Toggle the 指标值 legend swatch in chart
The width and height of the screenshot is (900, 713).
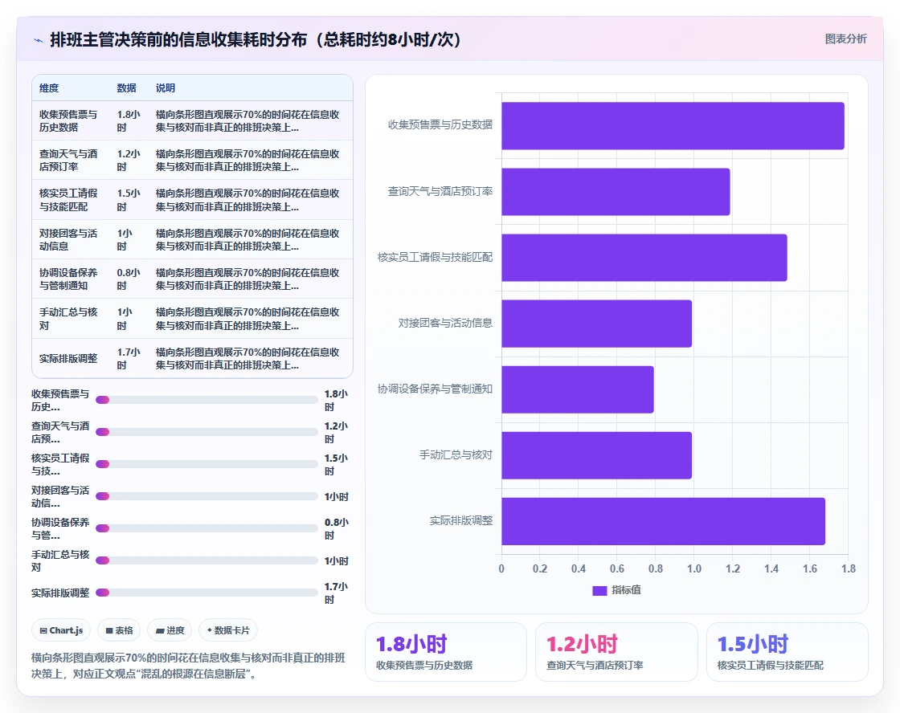pos(599,590)
